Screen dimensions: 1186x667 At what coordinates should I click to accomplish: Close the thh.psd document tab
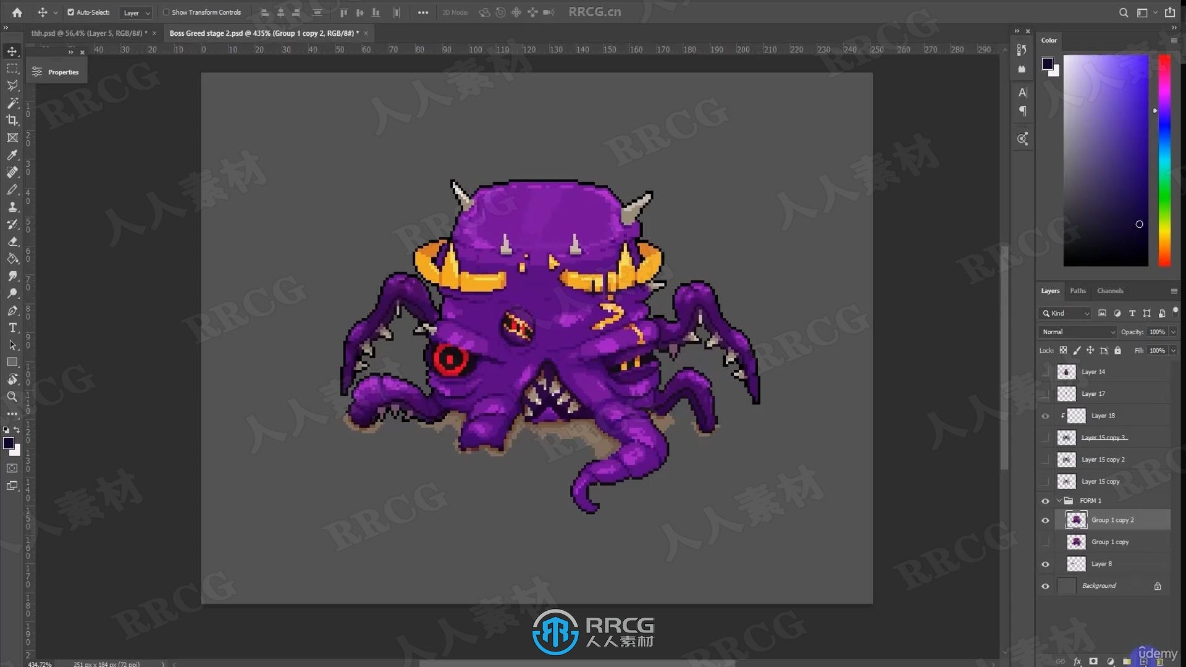tap(154, 33)
